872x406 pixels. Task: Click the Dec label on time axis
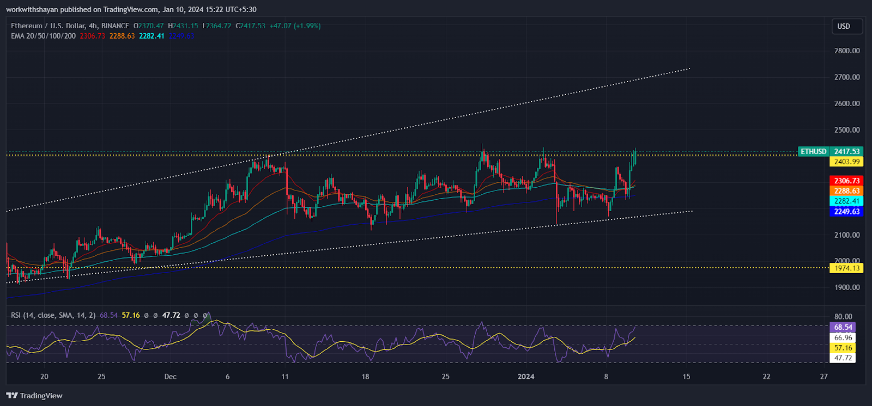(x=170, y=377)
